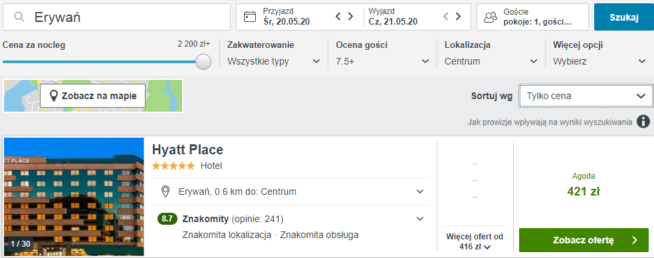The image size is (654, 258).
Task: Open the Goście rooms and guests selector
Action: (532, 17)
